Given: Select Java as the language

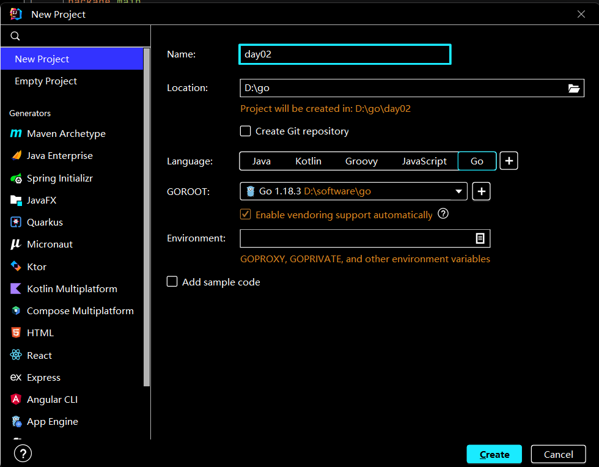Looking at the screenshot, I should (262, 161).
